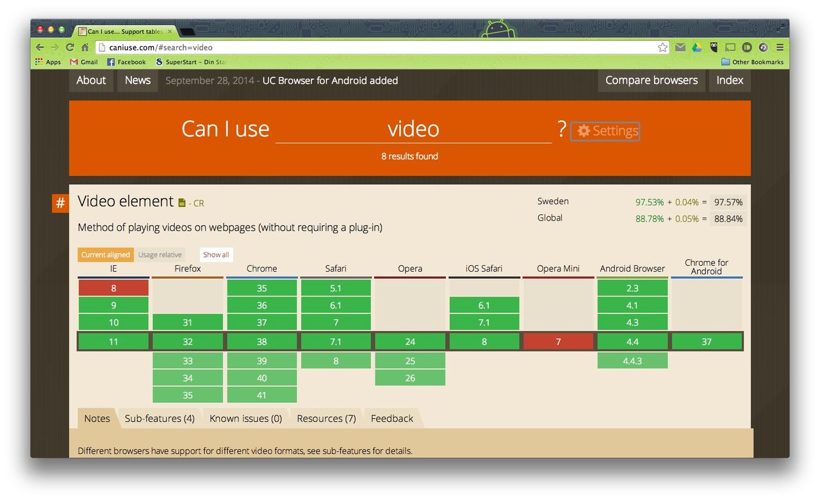Click the browser back arrow
This screenshot has width=820, height=500.
tap(40, 47)
